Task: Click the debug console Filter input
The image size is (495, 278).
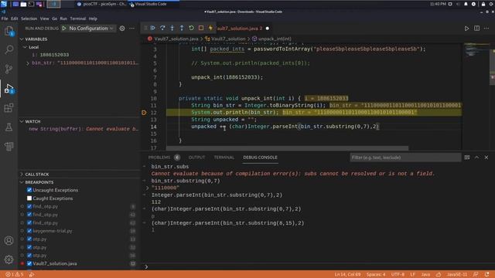Action: tap(405, 158)
